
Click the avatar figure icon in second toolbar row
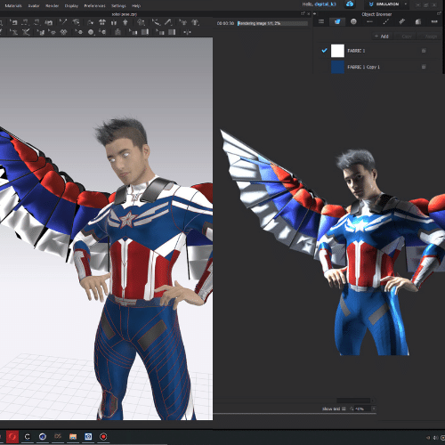[x=117, y=32]
